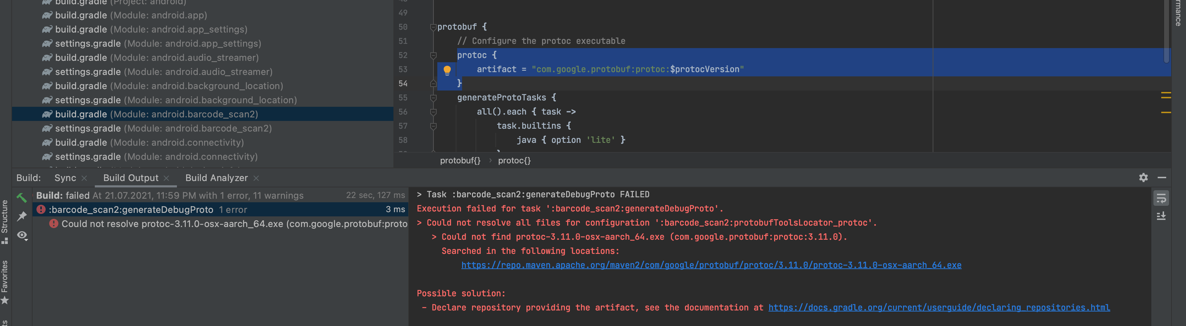The image size is (1186, 326).
Task: Click the gradle icon beside build.gradle (Module: android.connectivity)
Action: [47, 142]
